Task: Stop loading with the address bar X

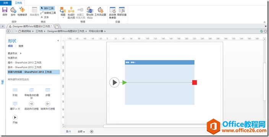Action: [266, 31]
